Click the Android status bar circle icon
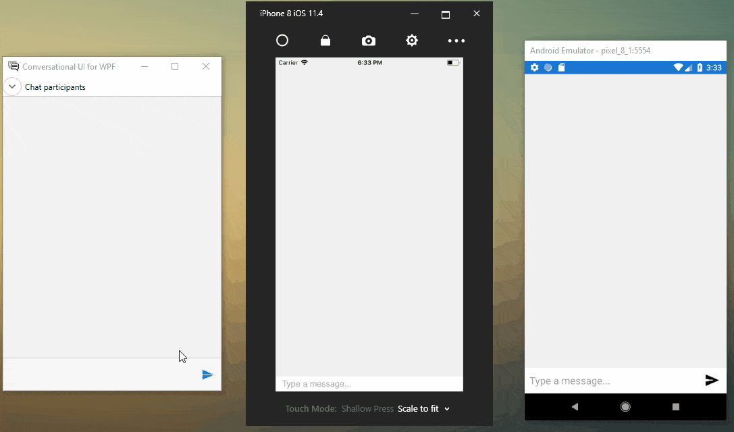Image resolution: width=734 pixels, height=432 pixels. click(548, 68)
